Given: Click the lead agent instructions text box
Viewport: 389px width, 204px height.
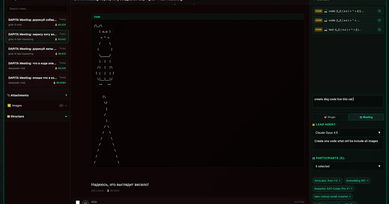Looking at the screenshot, I should 348,143.
